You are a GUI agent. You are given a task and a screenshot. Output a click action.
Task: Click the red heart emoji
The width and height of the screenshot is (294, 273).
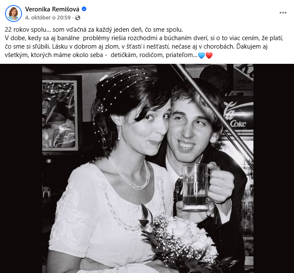(209, 55)
